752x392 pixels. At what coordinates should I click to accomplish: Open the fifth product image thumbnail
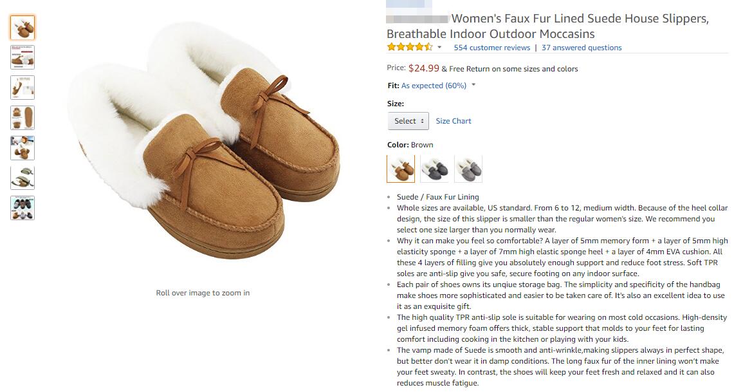23,148
